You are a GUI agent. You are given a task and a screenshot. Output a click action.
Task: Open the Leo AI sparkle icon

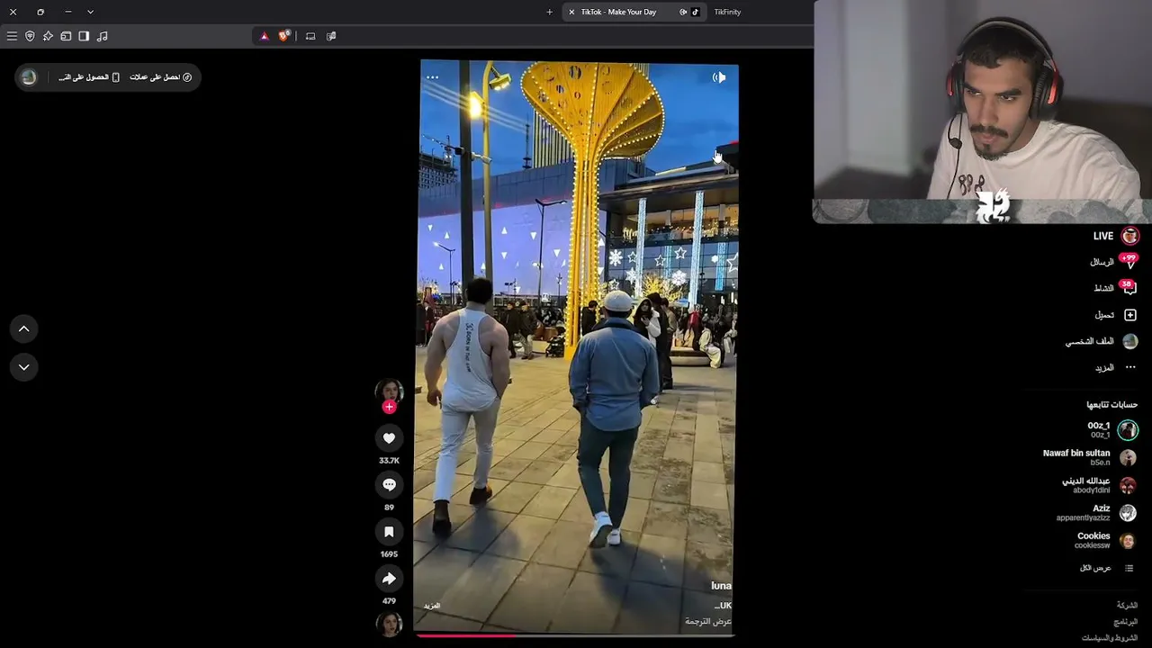click(48, 36)
